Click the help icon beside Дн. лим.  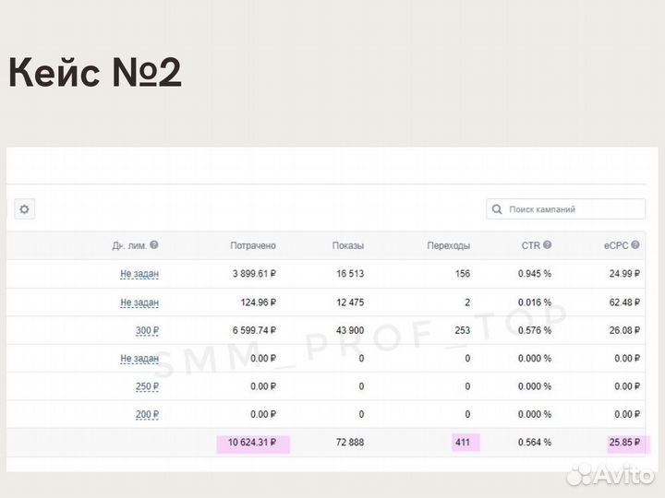point(154,245)
